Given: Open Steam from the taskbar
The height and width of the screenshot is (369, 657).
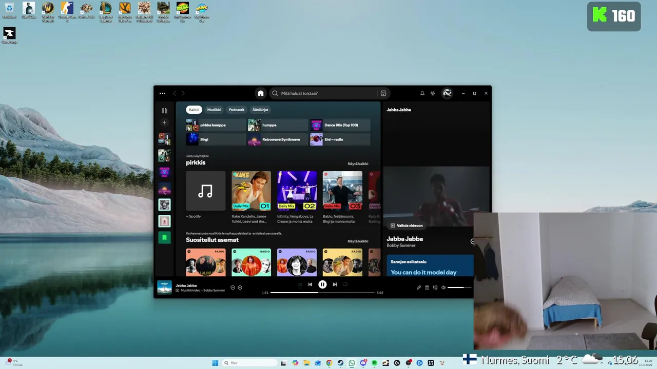Looking at the screenshot, I should point(340,363).
